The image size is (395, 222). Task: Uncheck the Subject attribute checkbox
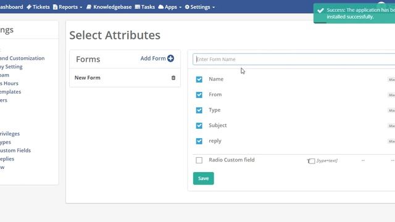(x=199, y=126)
